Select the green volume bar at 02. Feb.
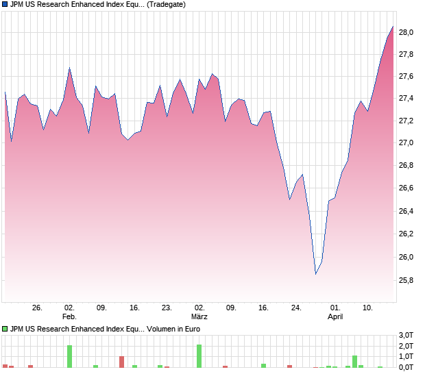Viewport: 425px width, 374px height. (x=69, y=356)
